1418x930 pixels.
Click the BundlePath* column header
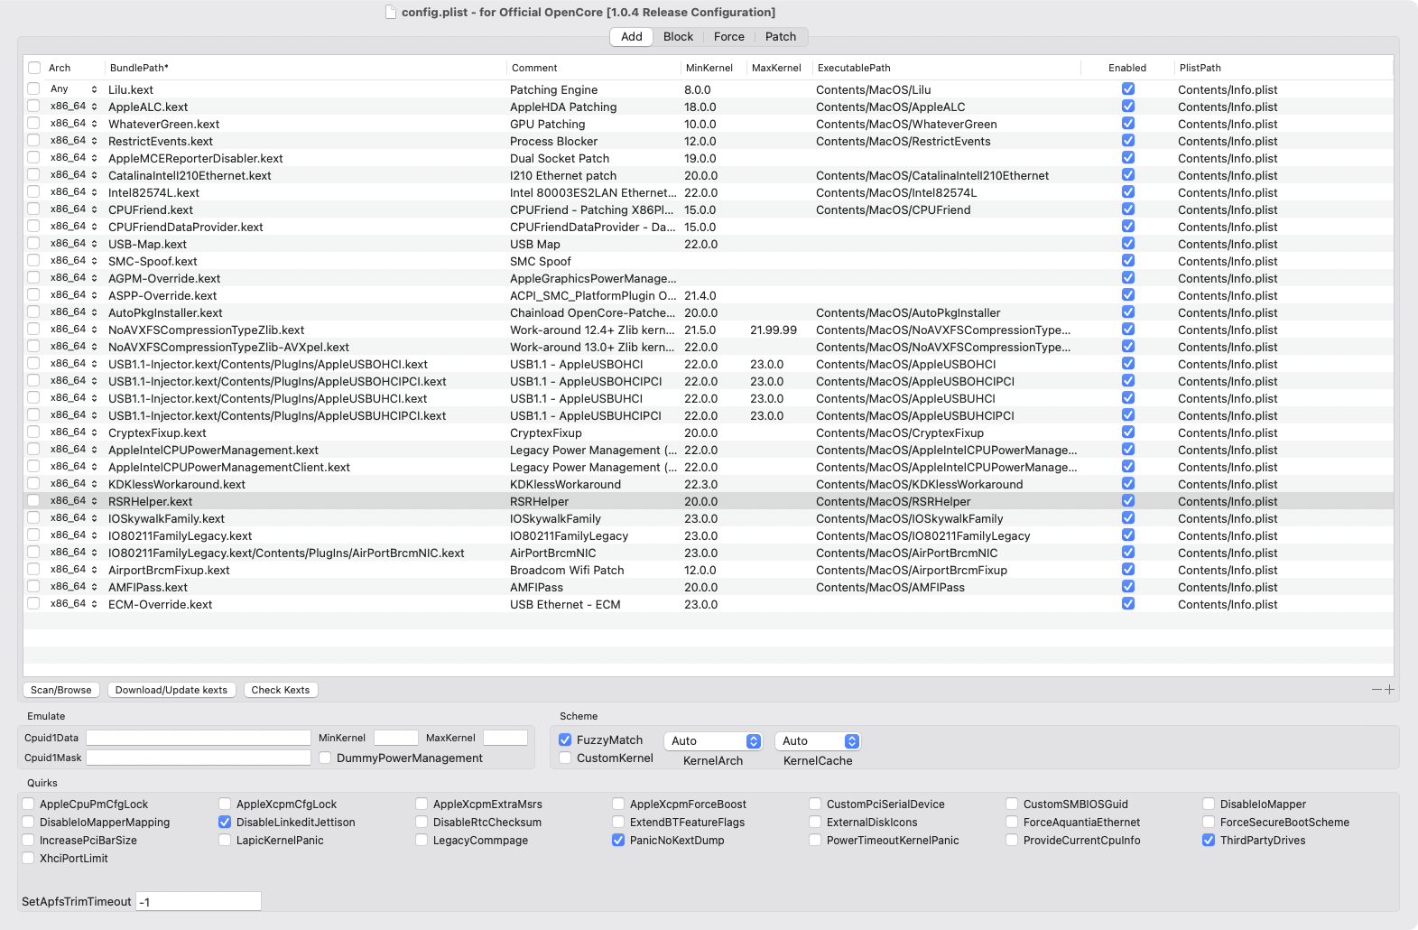[x=305, y=68]
